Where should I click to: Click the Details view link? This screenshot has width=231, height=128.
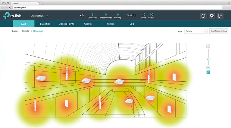(x=25, y=31)
